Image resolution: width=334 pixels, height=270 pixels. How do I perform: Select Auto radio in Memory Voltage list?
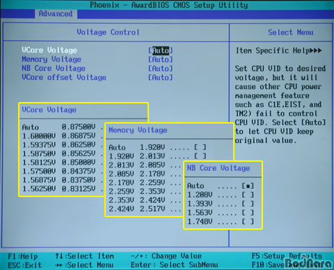click(x=200, y=147)
